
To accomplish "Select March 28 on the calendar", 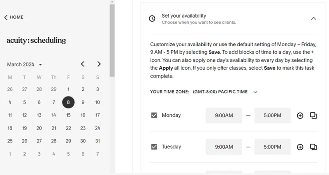I will pos(54,141).
